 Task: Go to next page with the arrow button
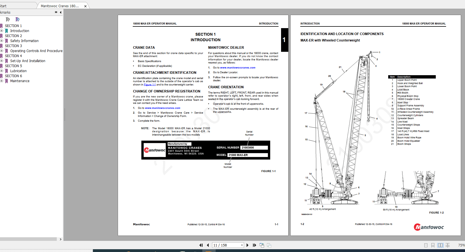(x=248, y=245)
